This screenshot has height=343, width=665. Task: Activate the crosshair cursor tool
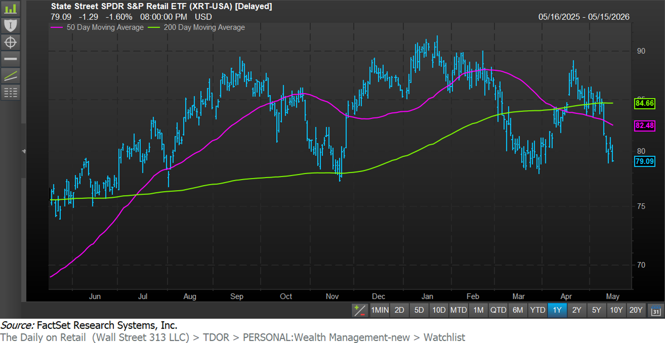tap(10, 42)
